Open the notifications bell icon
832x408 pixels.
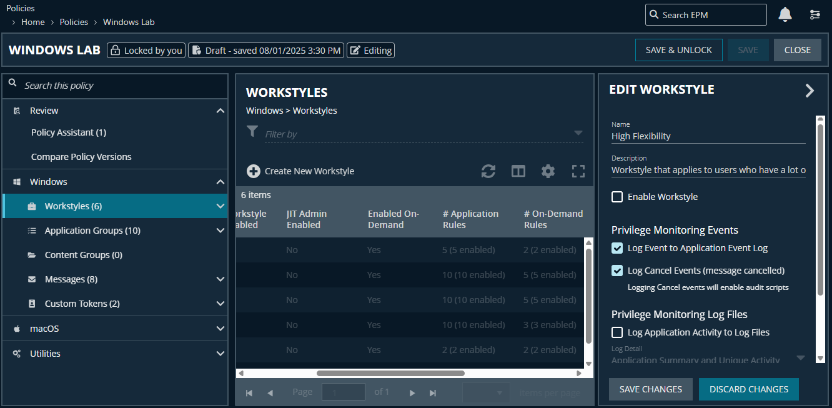pos(785,14)
